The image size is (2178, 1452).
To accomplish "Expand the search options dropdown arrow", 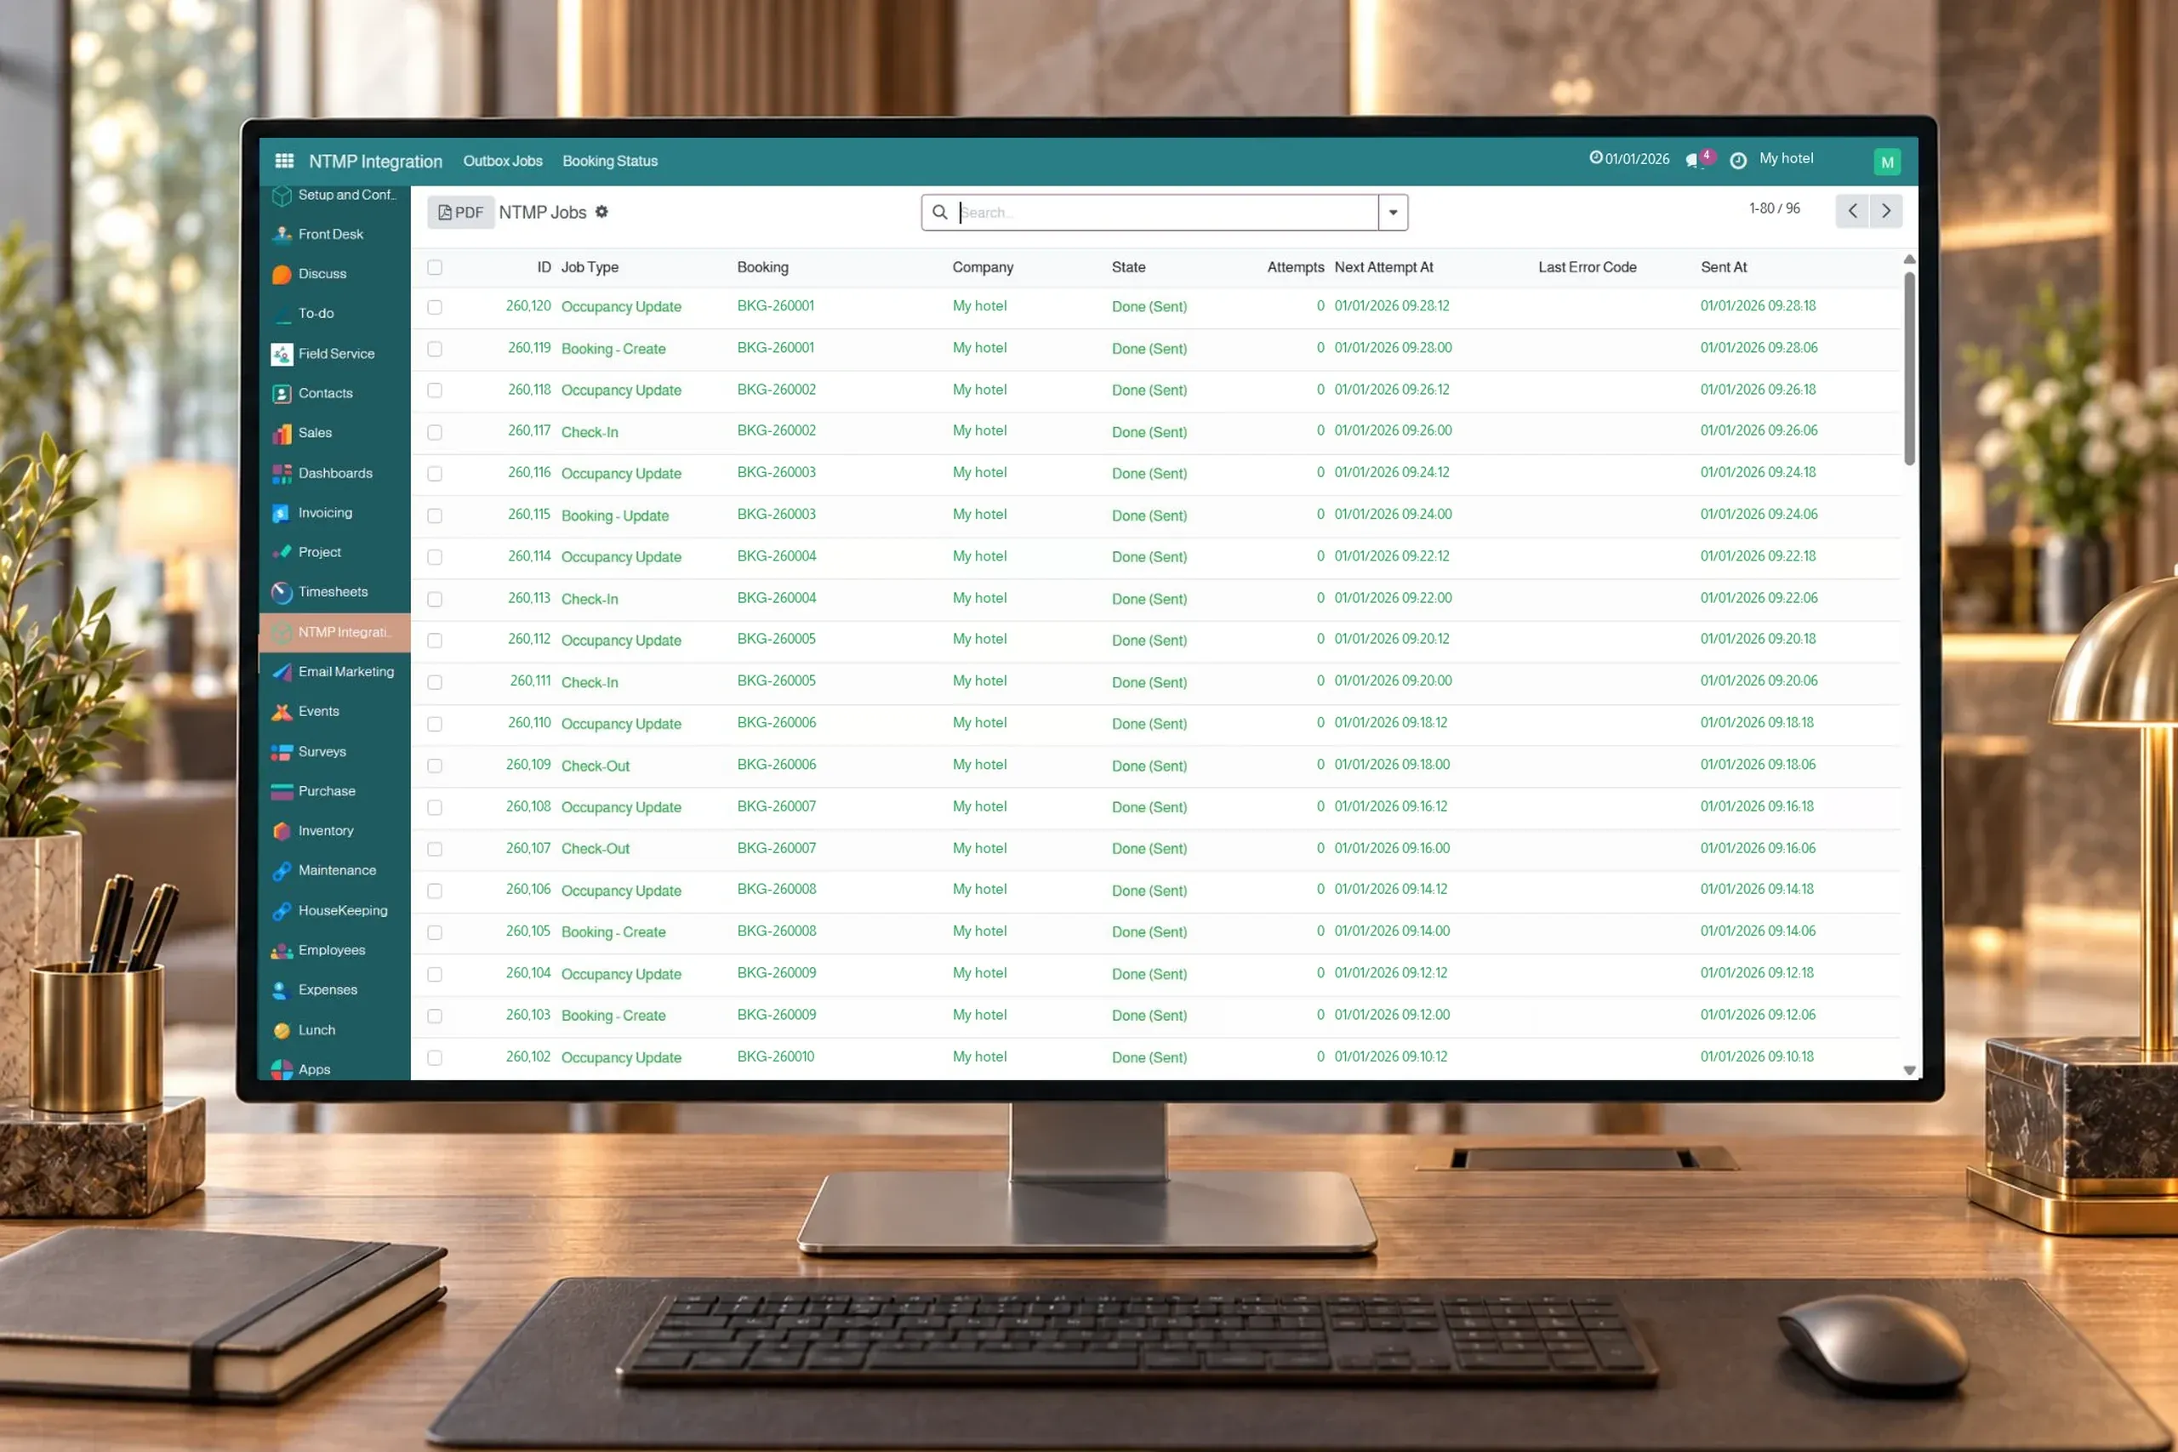I will (1393, 212).
